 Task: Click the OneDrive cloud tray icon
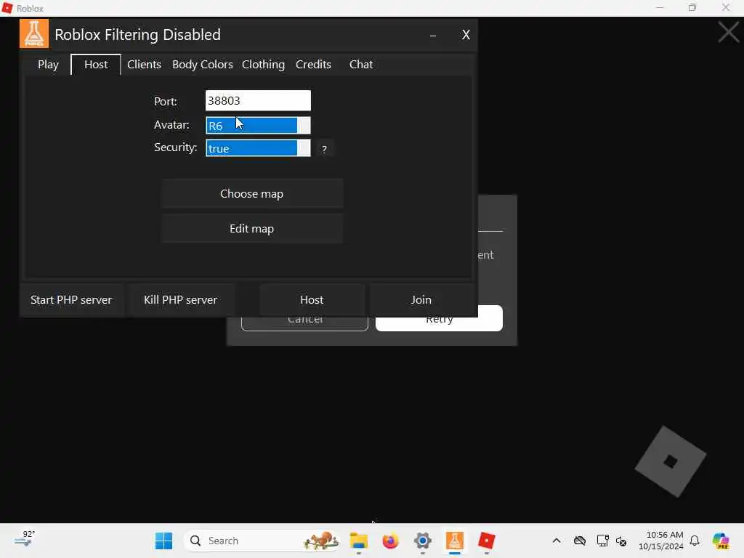tap(580, 541)
